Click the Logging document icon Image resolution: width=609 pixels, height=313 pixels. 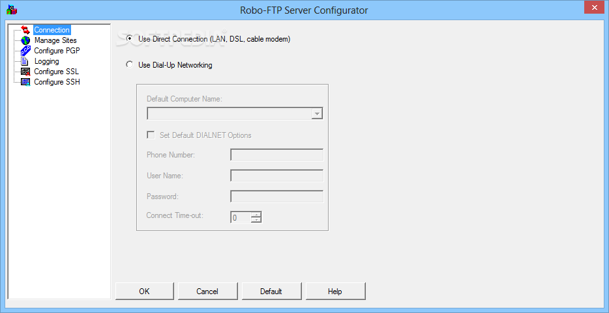pyautogui.click(x=25, y=61)
